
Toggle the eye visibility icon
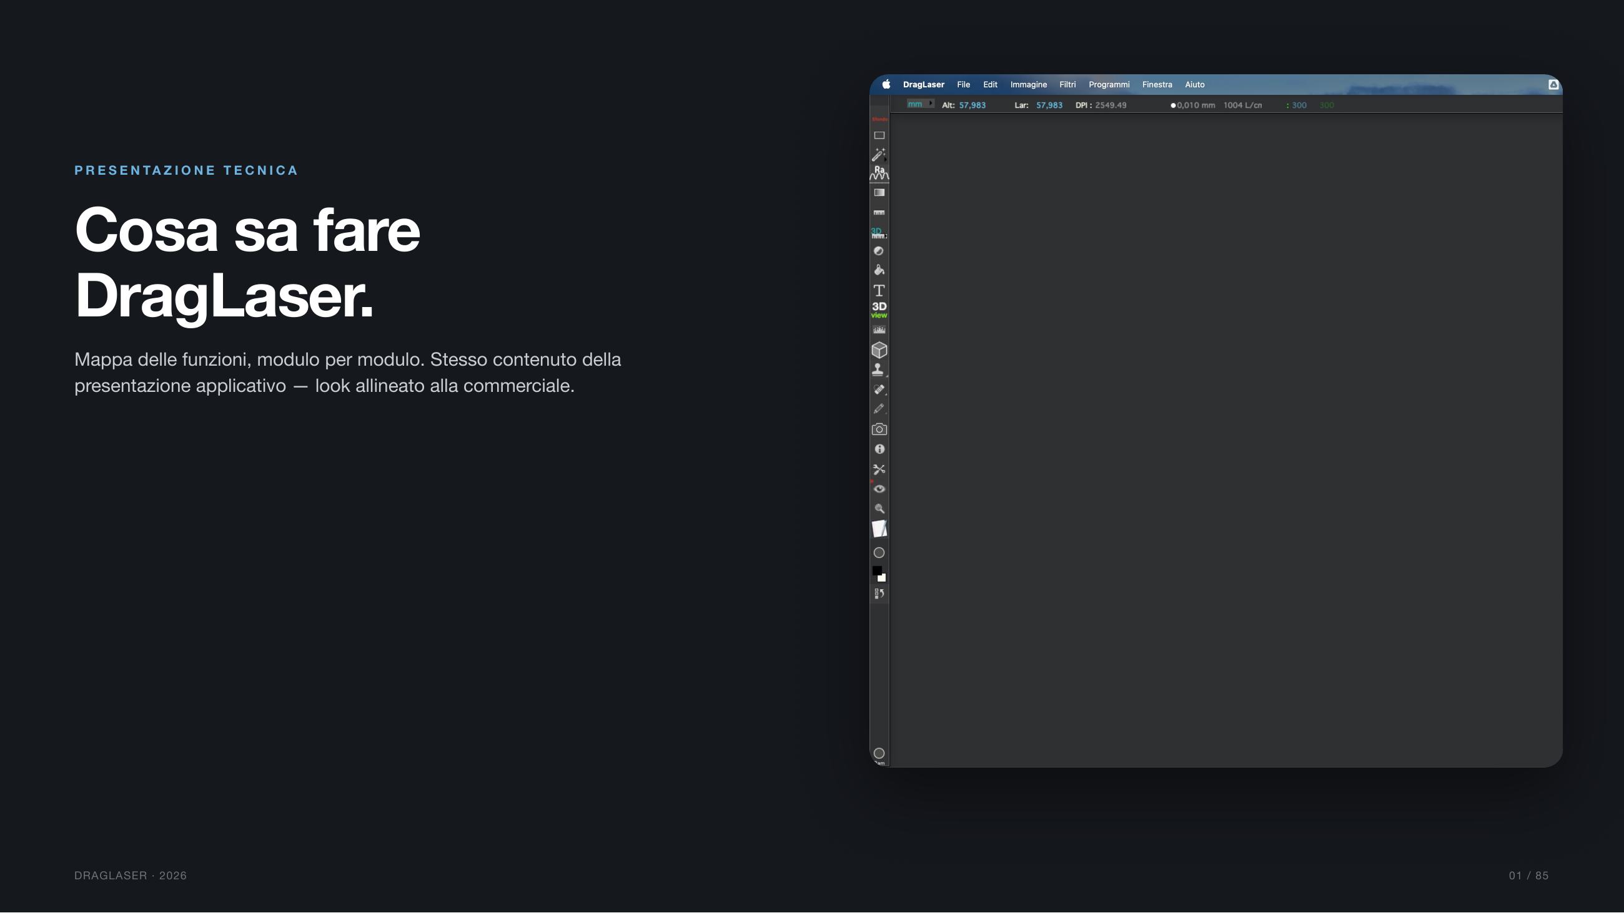[x=879, y=489]
